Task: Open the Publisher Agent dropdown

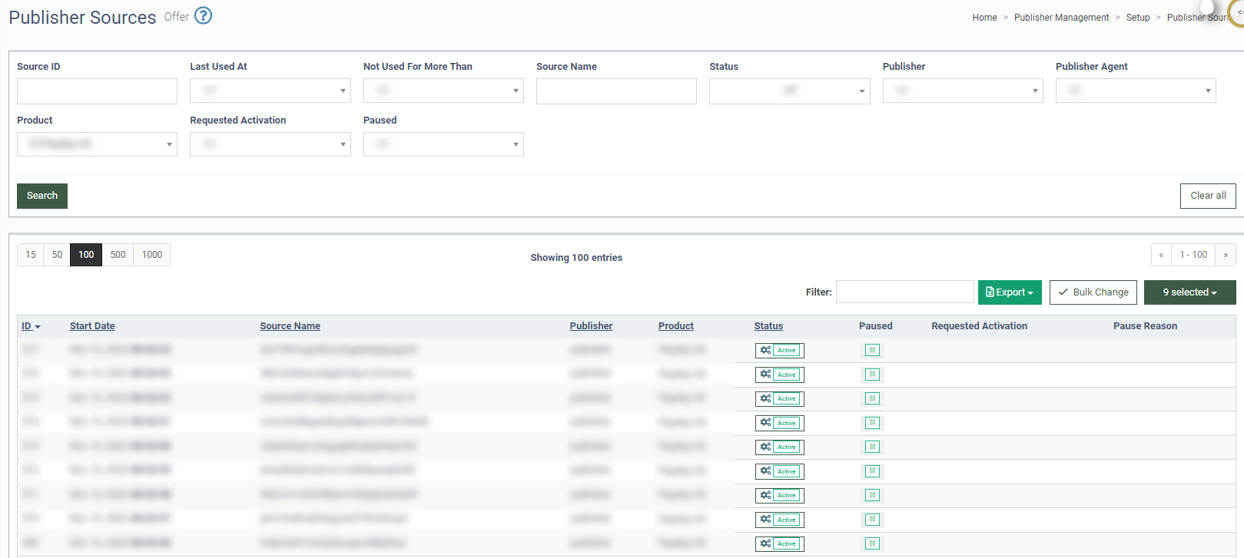Action: click(x=1136, y=91)
